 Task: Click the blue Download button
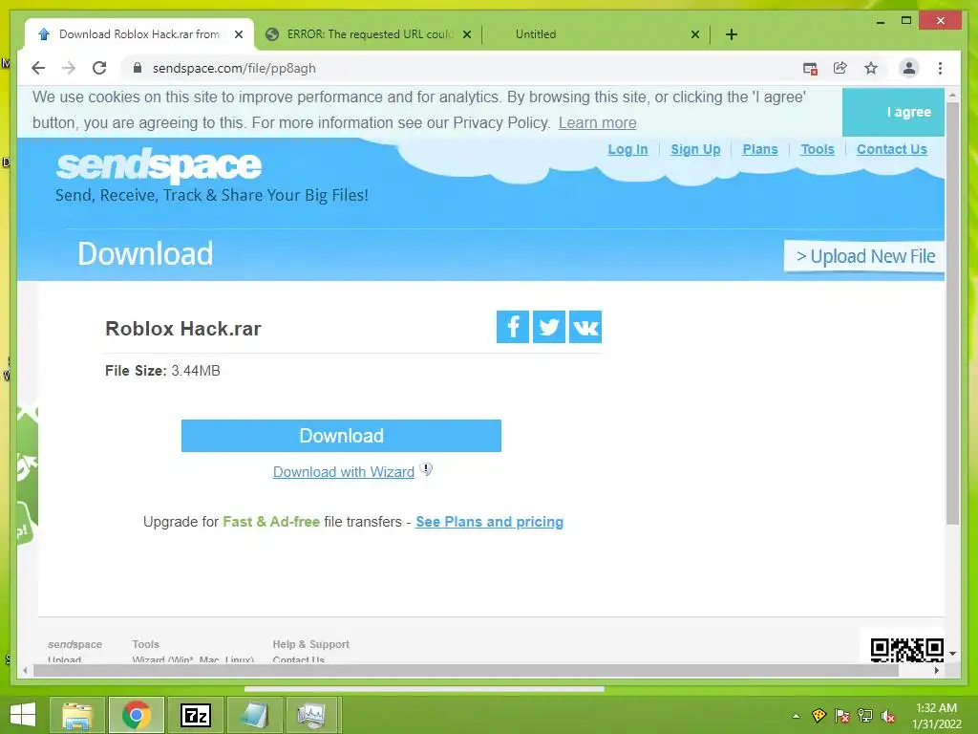tap(341, 436)
